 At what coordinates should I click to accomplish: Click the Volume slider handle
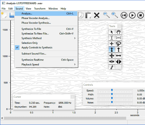coord(112,98)
